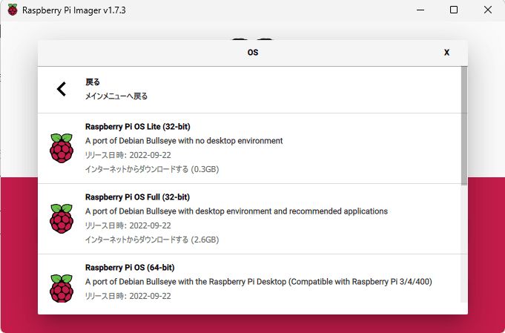Click the 2.6GB internet download line
This screenshot has height=333, width=505.
tap(152, 240)
